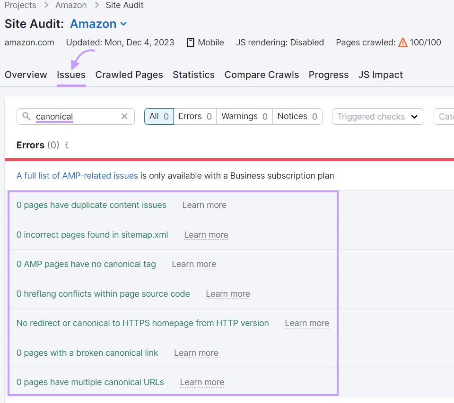The height and width of the screenshot is (403, 454).
Task: Click the Errors info icon
Action: tap(67, 146)
